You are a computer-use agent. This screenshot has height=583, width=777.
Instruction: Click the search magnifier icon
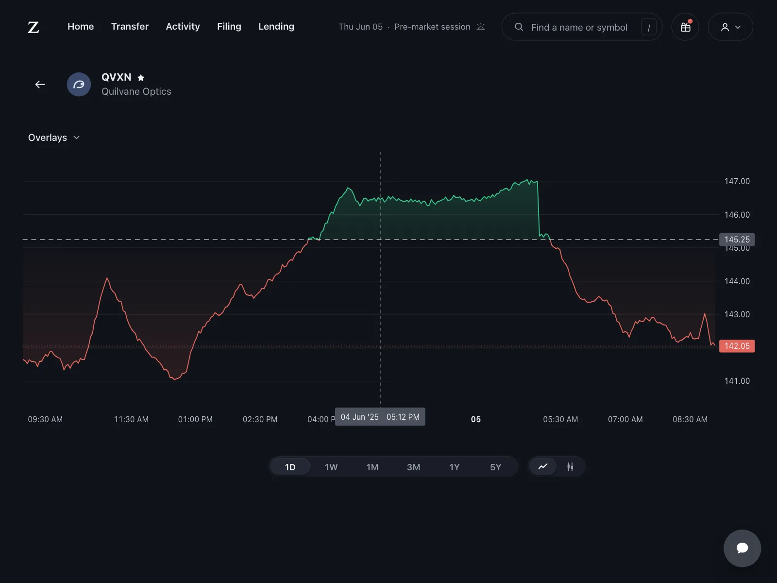(x=519, y=27)
